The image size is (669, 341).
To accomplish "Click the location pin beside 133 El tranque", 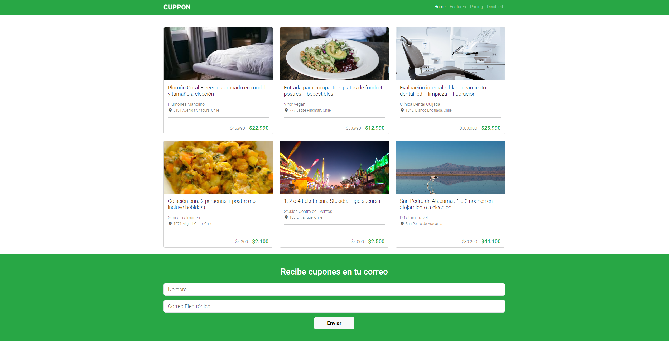I will pos(286,217).
